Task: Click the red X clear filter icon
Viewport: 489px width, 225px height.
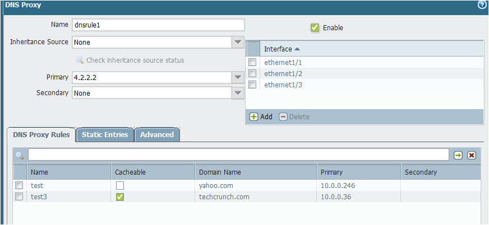Action: pos(472,155)
